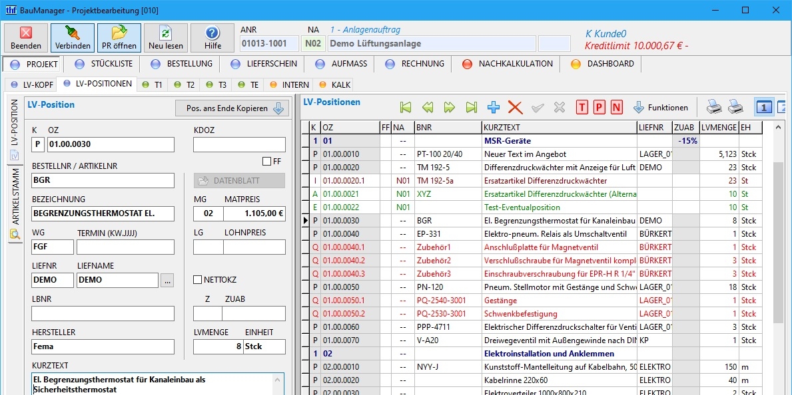Click the red N button
The height and width of the screenshot is (395, 792).
click(616, 107)
